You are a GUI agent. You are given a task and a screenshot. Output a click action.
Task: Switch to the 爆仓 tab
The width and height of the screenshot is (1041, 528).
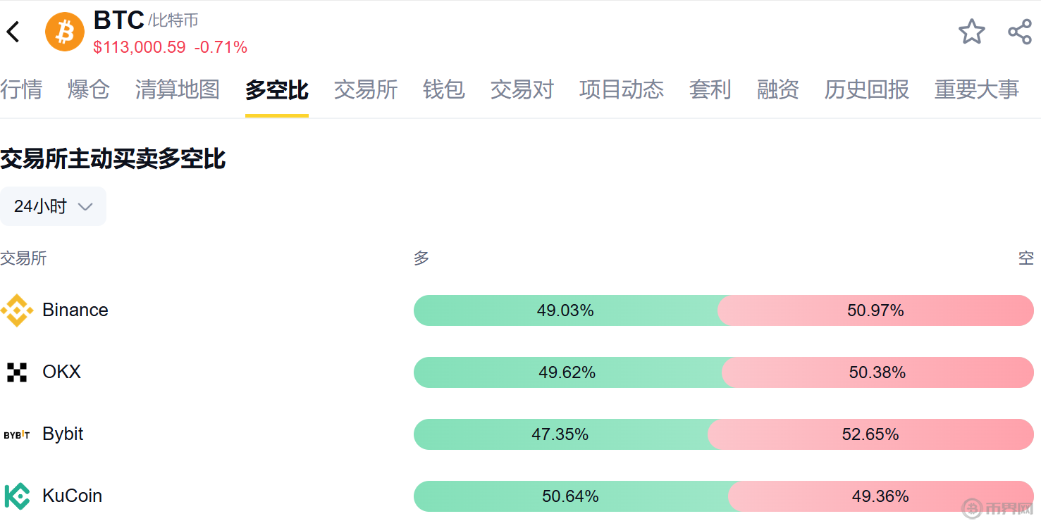pyautogui.click(x=89, y=89)
